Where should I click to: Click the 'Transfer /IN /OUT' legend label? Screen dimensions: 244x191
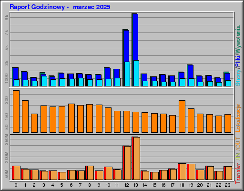point(238,160)
